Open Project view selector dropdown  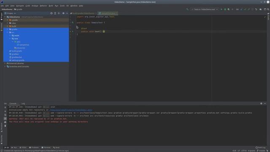pyautogui.click(x=10, y=13)
